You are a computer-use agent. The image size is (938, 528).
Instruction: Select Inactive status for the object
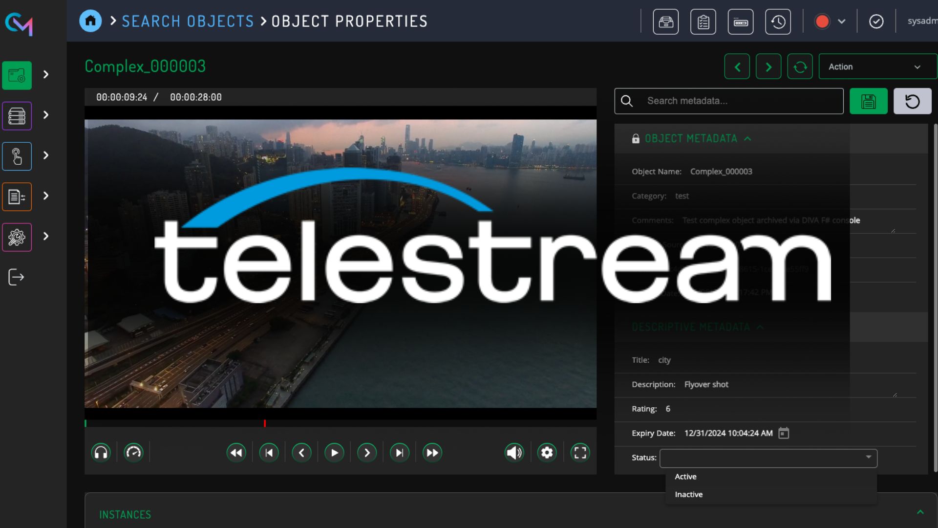tap(688, 494)
